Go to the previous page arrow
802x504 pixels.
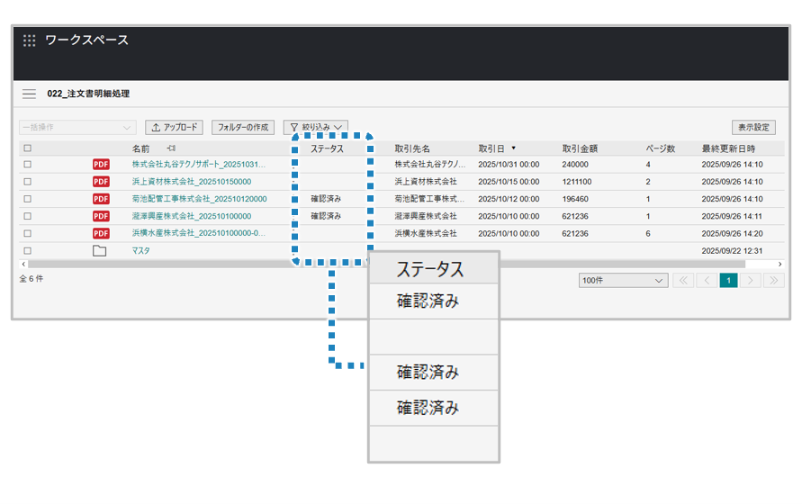click(x=707, y=281)
